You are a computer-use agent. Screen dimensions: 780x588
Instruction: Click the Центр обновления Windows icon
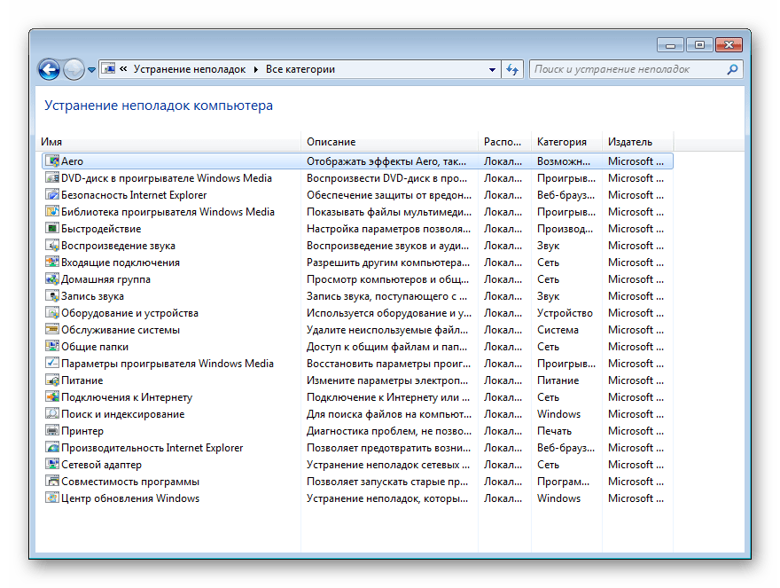(x=52, y=498)
